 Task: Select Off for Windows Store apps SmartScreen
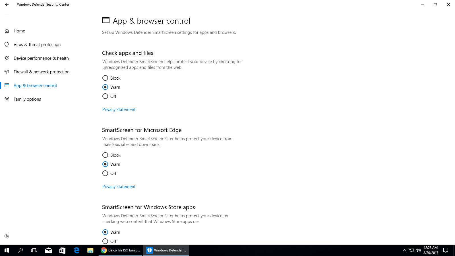pos(109,241)
